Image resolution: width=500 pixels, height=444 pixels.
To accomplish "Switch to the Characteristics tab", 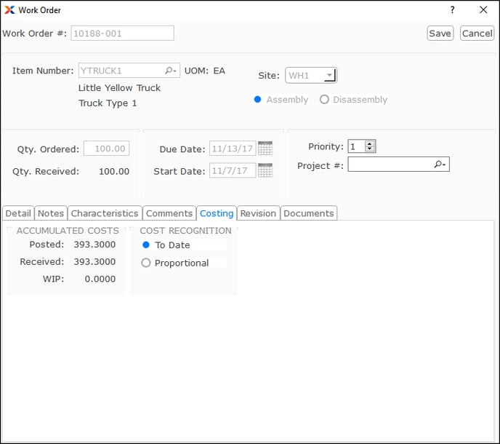I will click(105, 213).
